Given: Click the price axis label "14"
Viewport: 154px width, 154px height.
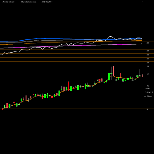Looking at the screenshot, I should point(148,86).
